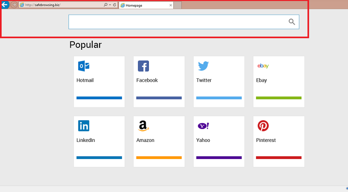Open the LinkedIn text link
The image size is (348, 192).
point(86,140)
